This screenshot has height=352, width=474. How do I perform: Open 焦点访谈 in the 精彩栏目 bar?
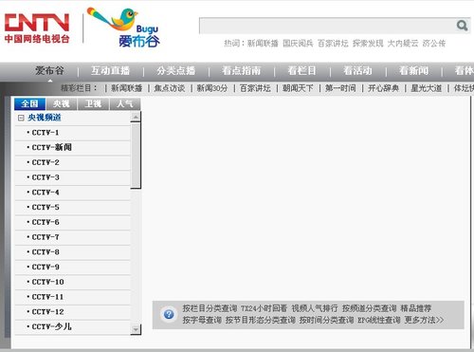coord(170,88)
